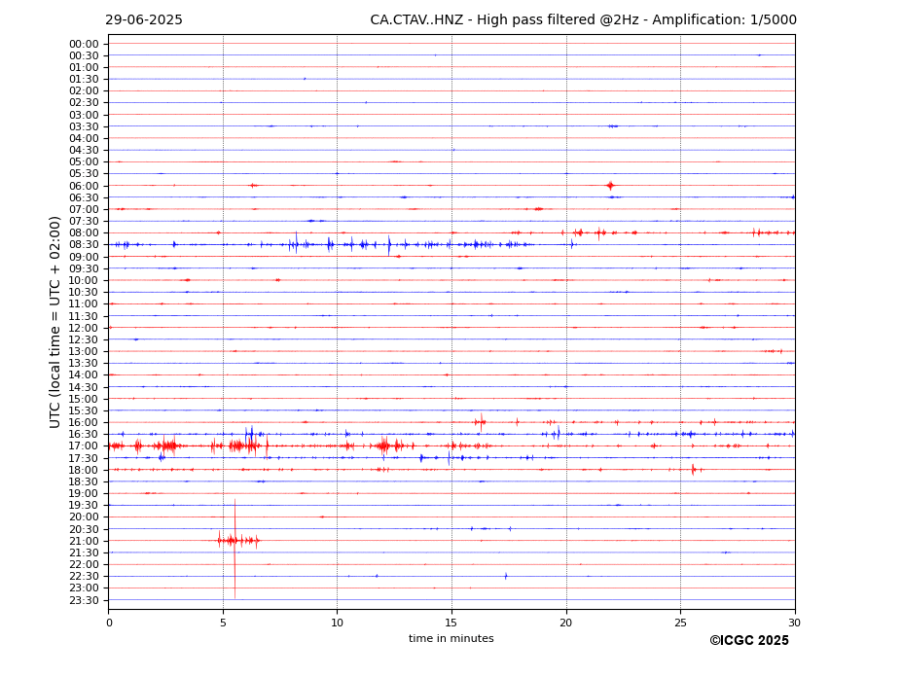Viewport: 902px width, 677px height.
Task: Click the red event burst on the 06:00 trace
Action: (610, 186)
